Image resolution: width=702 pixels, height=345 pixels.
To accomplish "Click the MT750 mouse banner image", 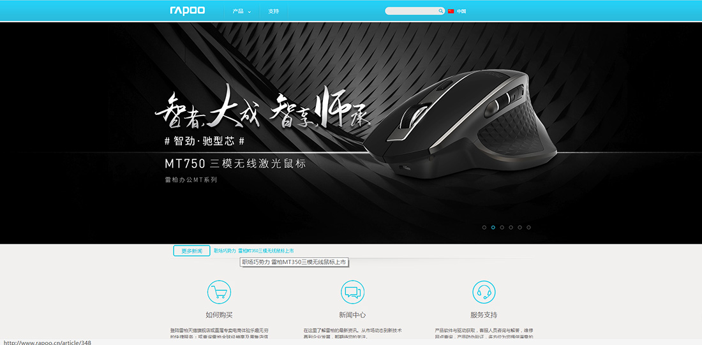I will (461, 123).
